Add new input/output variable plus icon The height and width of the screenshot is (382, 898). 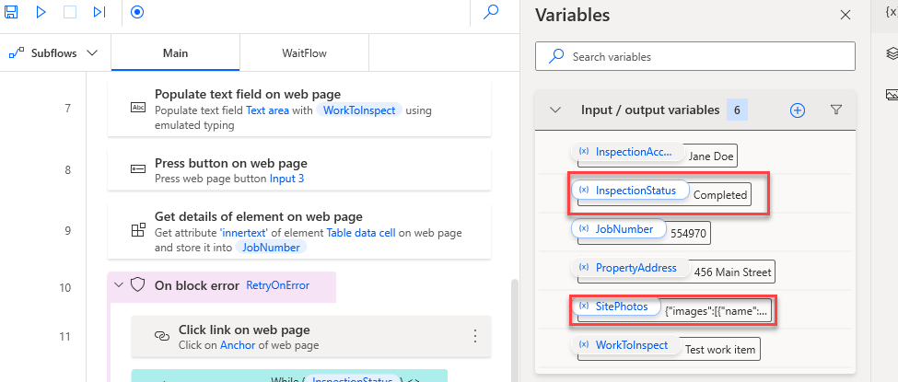click(798, 110)
